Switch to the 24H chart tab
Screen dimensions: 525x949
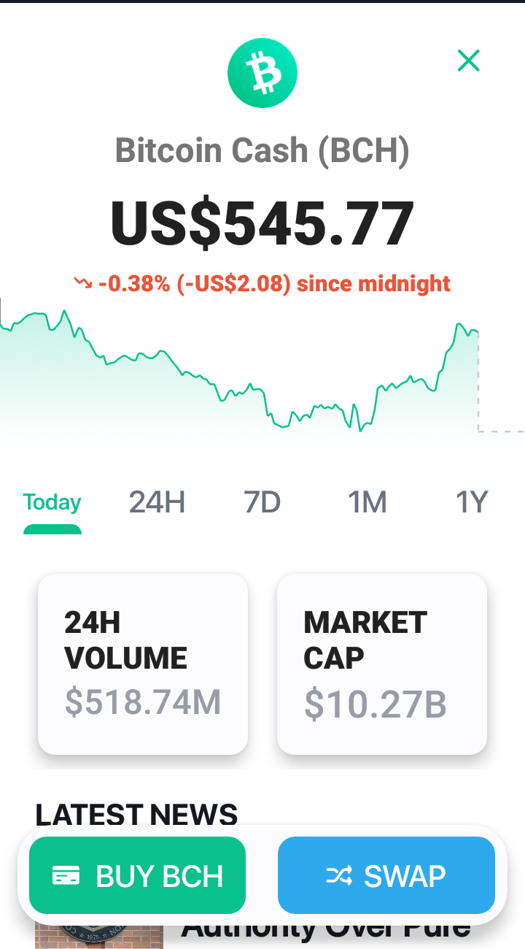157,502
